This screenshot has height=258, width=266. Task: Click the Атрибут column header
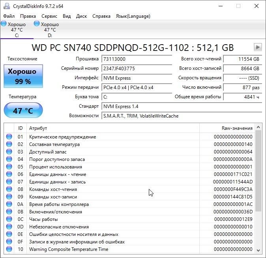click(x=113, y=128)
